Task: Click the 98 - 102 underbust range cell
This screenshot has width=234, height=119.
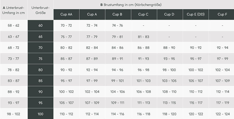Action: pyautogui.click(x=13, y=114)
